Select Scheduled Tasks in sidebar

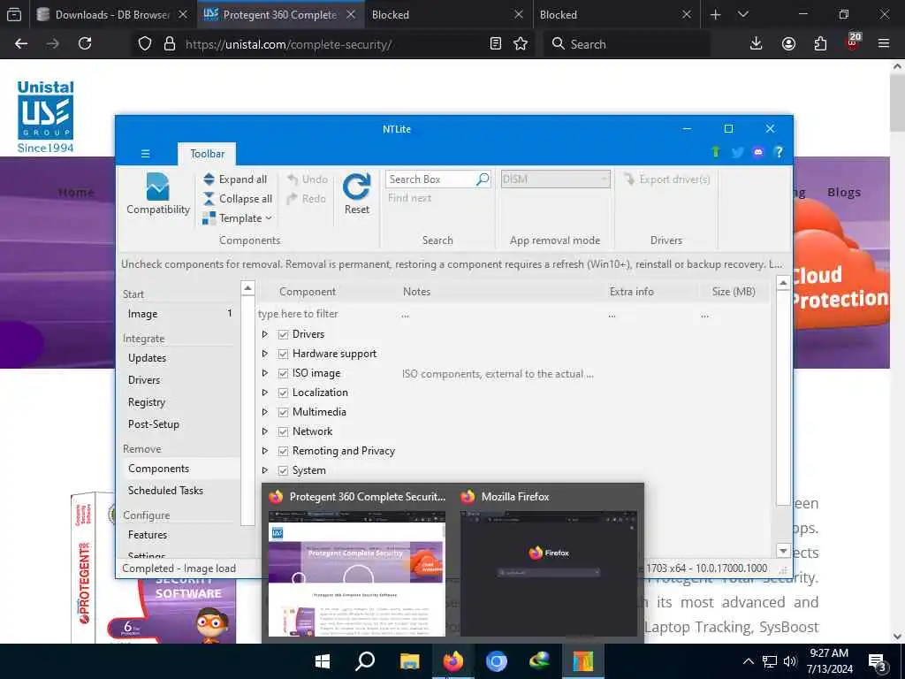pos(165,490)
